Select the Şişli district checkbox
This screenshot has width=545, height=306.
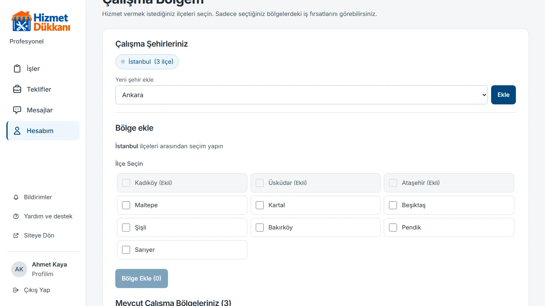point(126,228)
